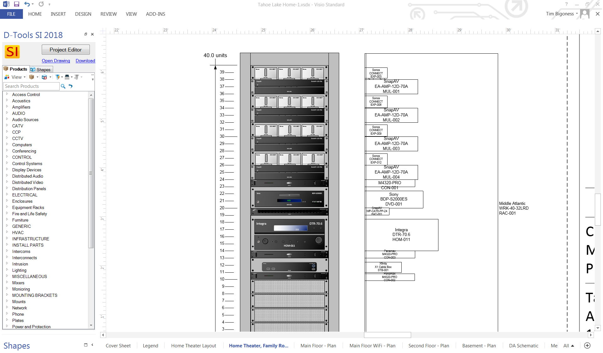
Task: Collapse the Shapes pane arrow
Action: 92,345
